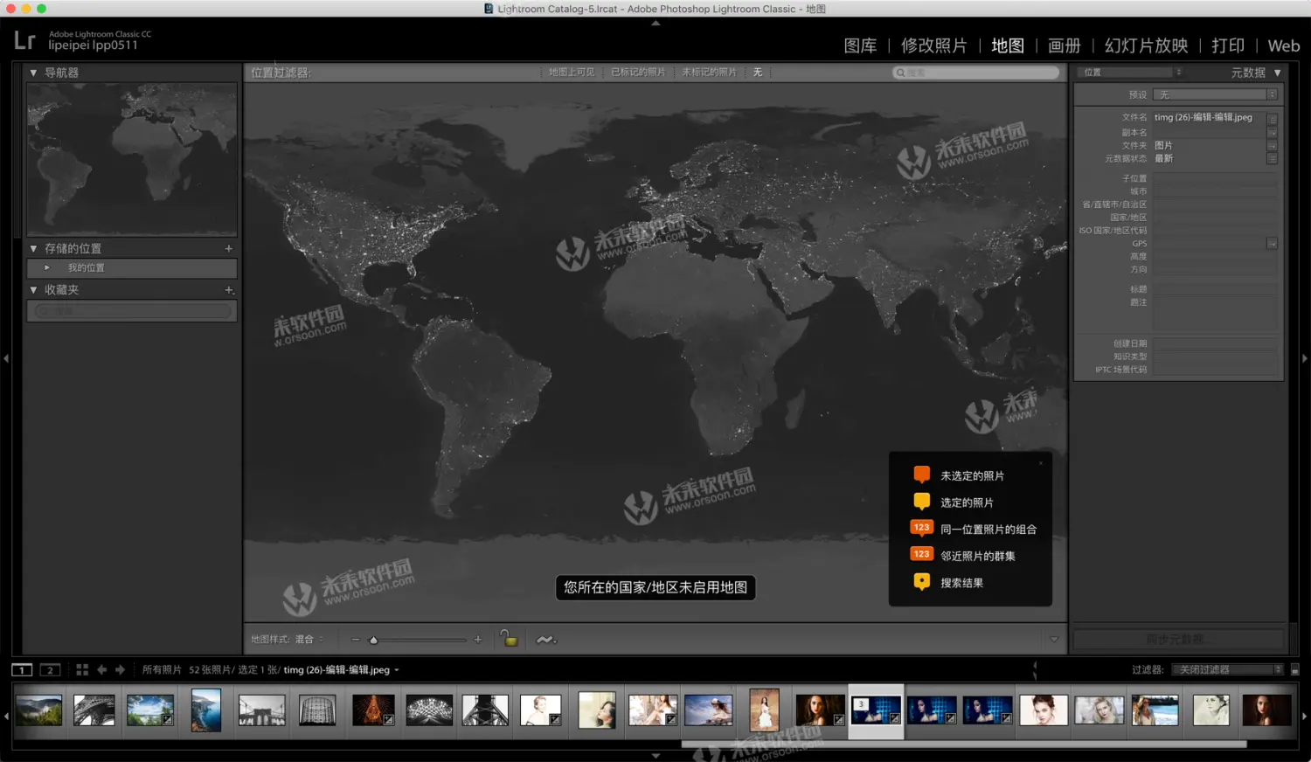Select the coastal cliff portrait thumbnail in filmstrip

pos(206,710)
